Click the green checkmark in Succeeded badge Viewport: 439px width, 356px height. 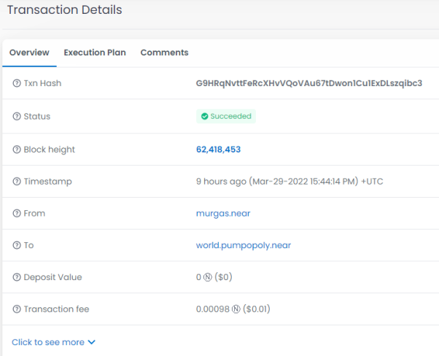point(205,116)
